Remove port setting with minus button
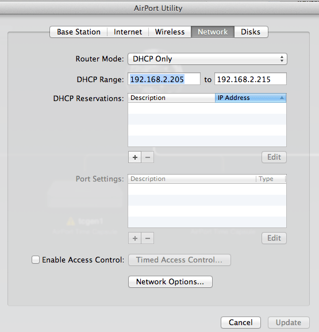The width and height of the screenshot is (319, 332). point(148,238)
